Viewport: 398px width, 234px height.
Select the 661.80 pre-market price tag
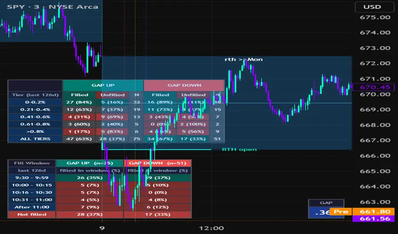[x=373, y=211]
